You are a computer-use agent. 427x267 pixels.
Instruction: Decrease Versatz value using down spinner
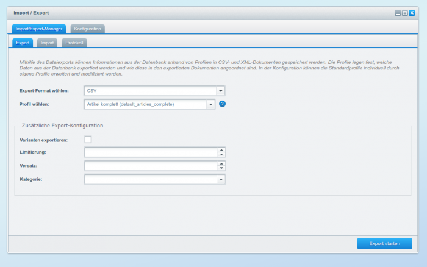point(221,168)
